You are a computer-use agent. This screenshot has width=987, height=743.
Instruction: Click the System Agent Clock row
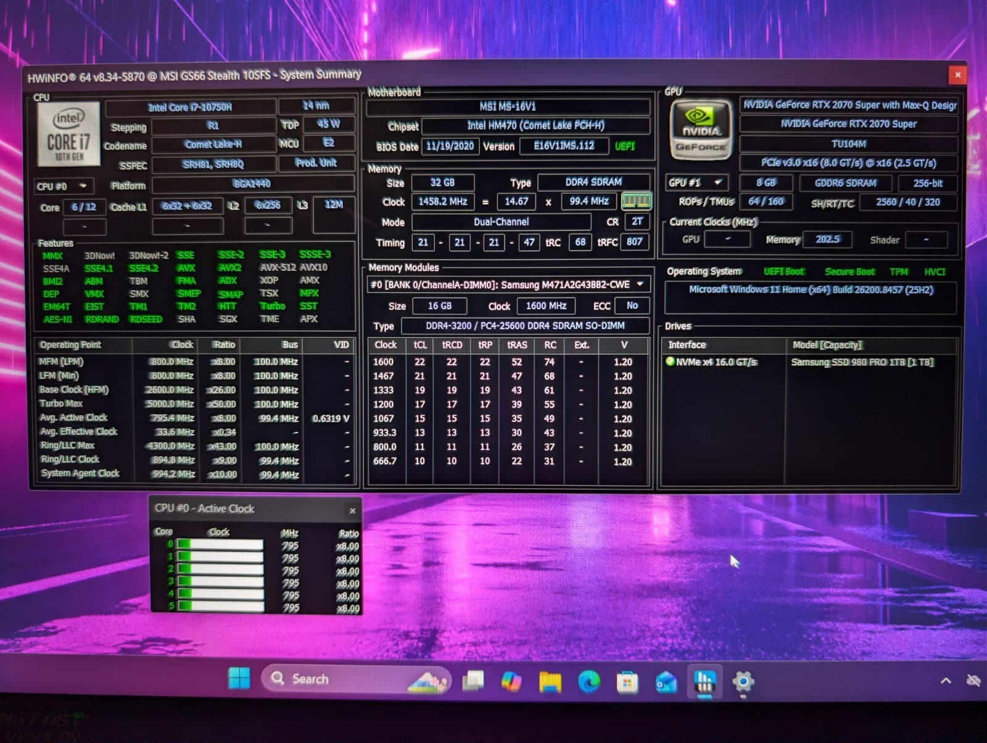pyautogui.click(x=194, y=474)
